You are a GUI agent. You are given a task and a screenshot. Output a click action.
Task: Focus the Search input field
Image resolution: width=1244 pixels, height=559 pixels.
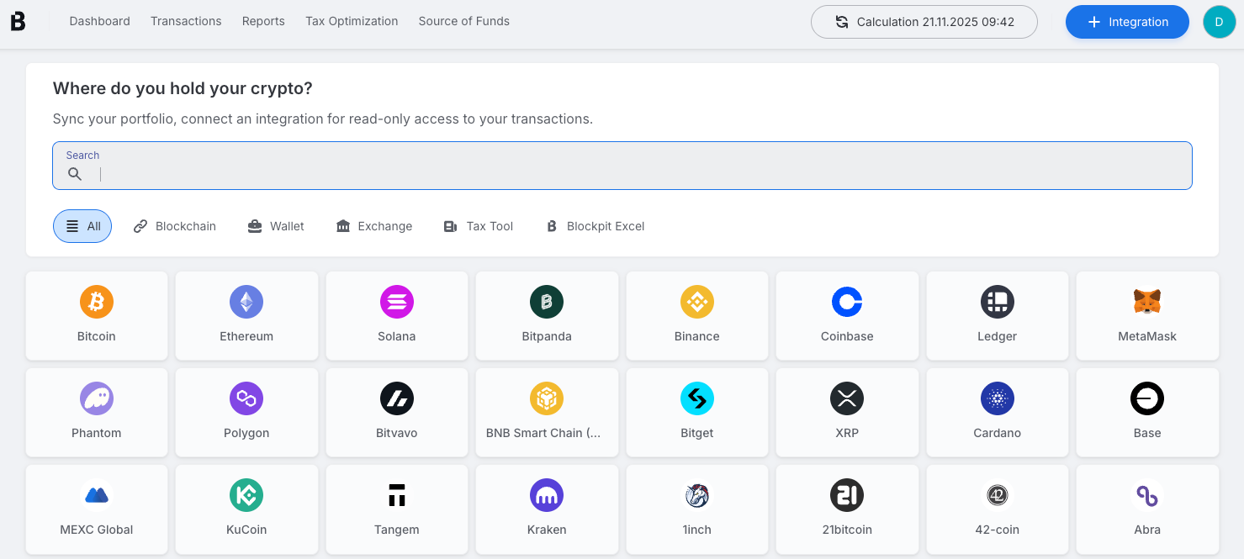(x=622, y=166)
